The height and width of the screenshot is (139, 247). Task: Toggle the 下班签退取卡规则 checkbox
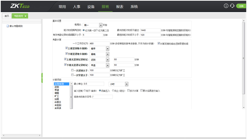tap(67, 53)
